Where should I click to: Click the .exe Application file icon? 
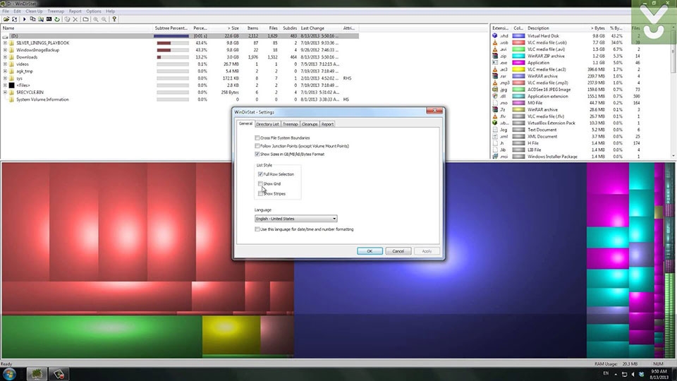click(495, 63)
